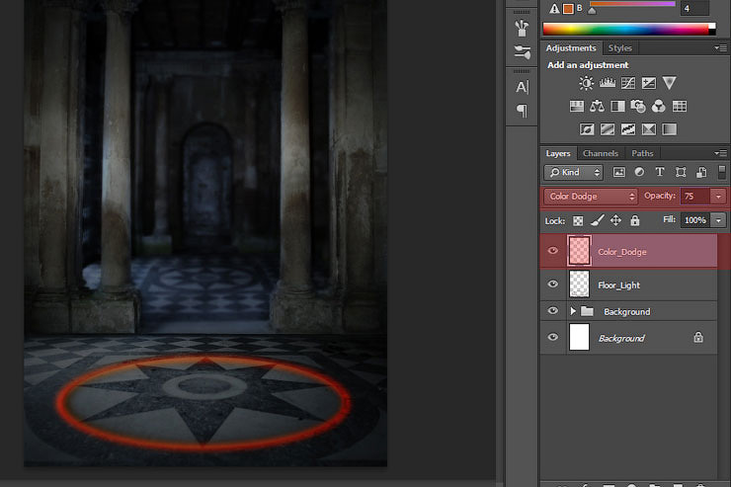Switch to the Channels tab
Viewport: 731px width, 487px height.
pos(600,153)
